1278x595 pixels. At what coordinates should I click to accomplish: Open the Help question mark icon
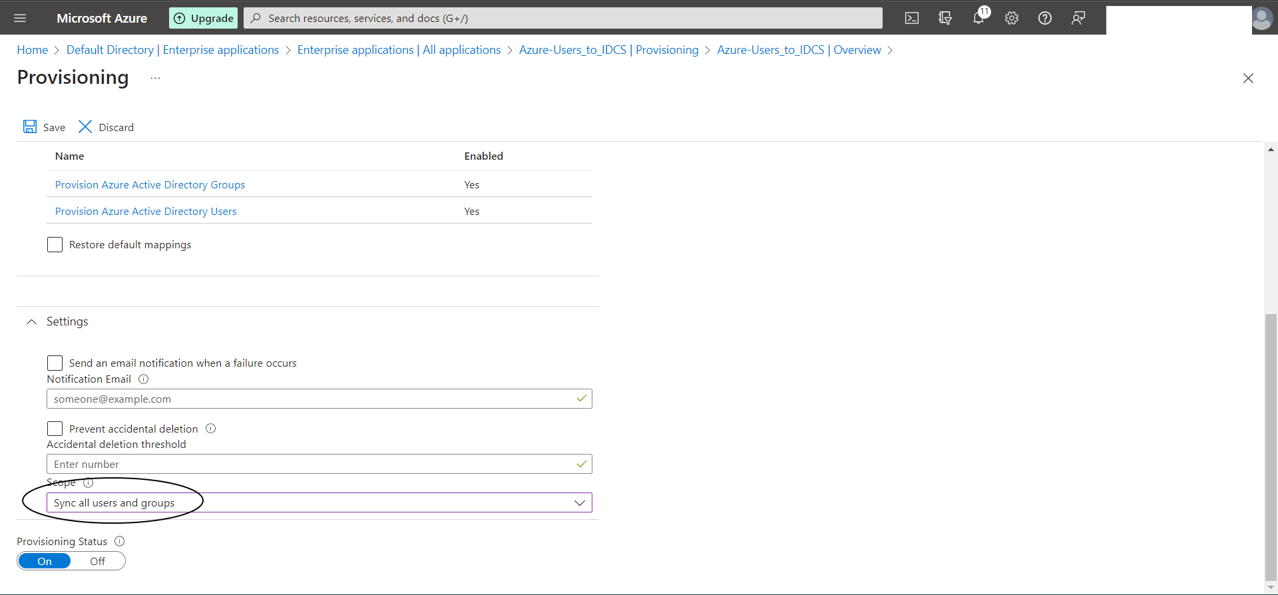tap(1045, 18)
